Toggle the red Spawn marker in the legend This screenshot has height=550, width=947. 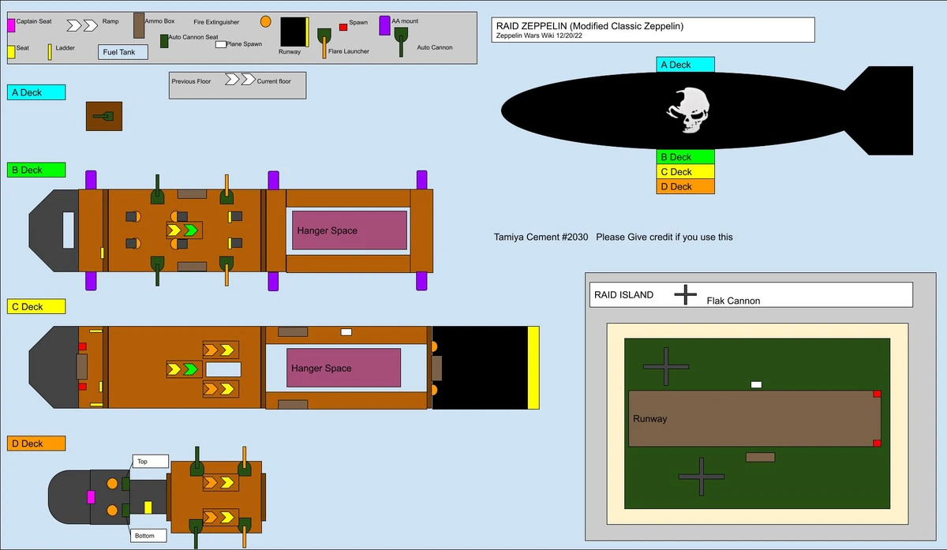click(342, 26)
